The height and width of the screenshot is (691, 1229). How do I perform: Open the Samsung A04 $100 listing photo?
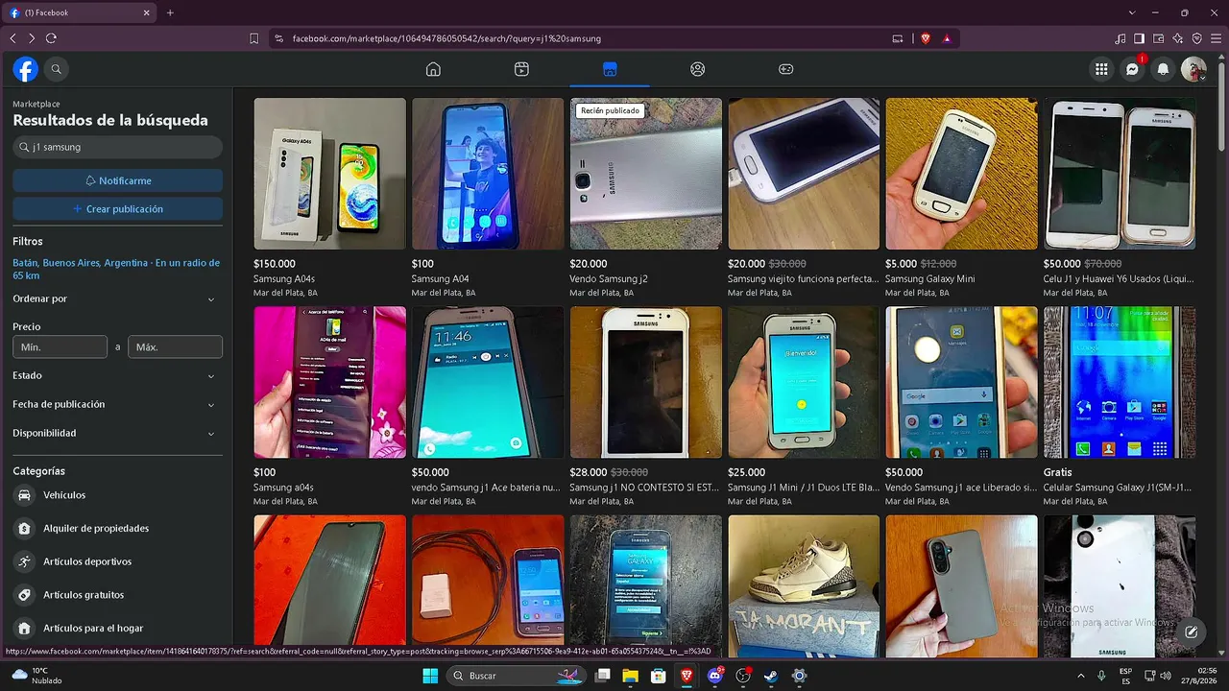[488, 174]
